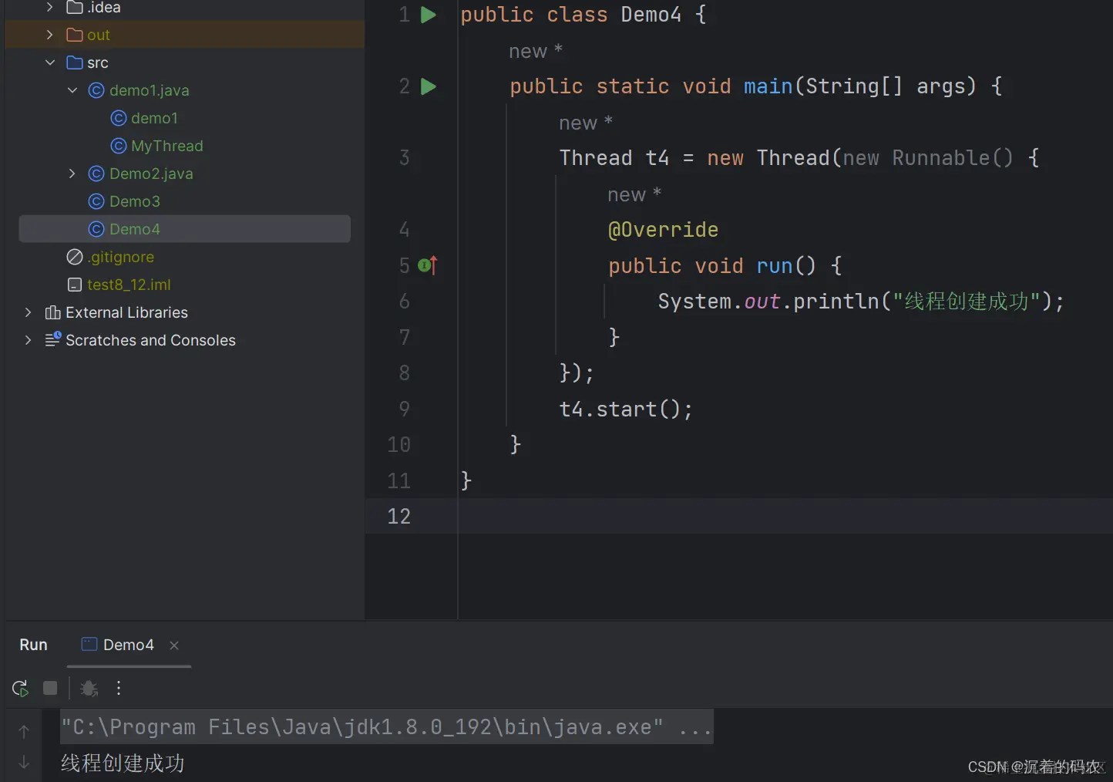The image size is (1113, 782).
Task: Click the bug debug icon in Run toolbar
Action: 89,688
